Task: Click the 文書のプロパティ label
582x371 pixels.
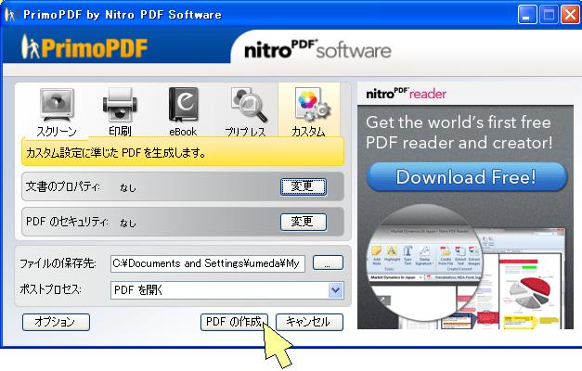Action: [63, 186]
